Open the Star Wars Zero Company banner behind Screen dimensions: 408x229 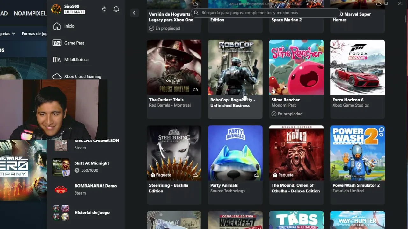click(x=23, y=170)
